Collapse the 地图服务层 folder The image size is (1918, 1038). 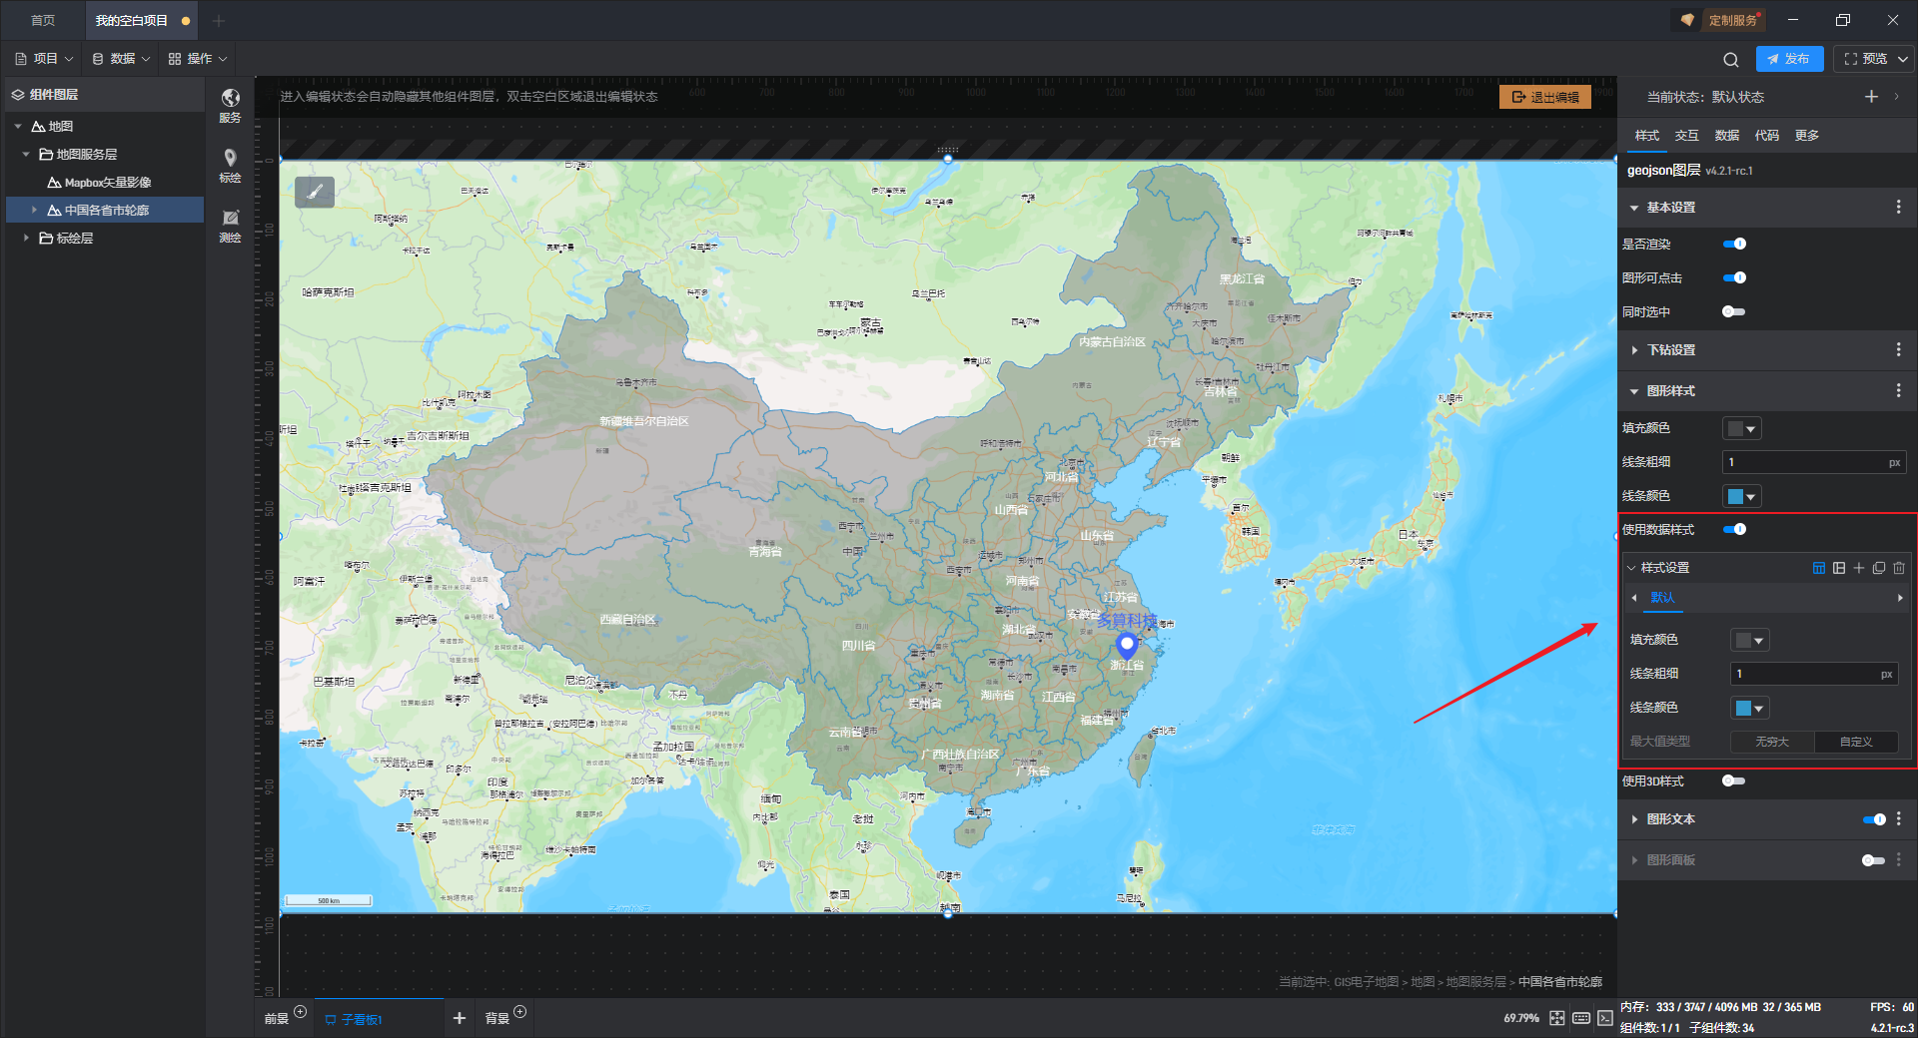click(26, 155)
